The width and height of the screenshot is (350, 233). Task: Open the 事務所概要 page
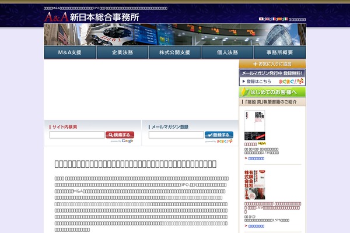pos(279,52)
